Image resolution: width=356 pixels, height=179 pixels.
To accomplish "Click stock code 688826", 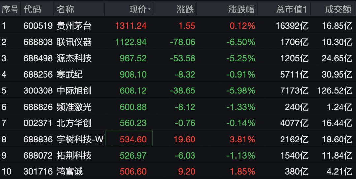I will [x=38, y=107].
